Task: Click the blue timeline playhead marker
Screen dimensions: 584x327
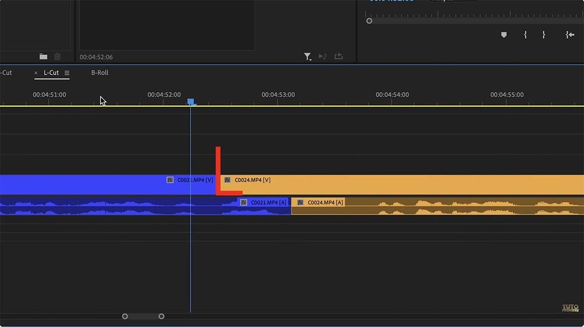Action: [x=191, y=102]
